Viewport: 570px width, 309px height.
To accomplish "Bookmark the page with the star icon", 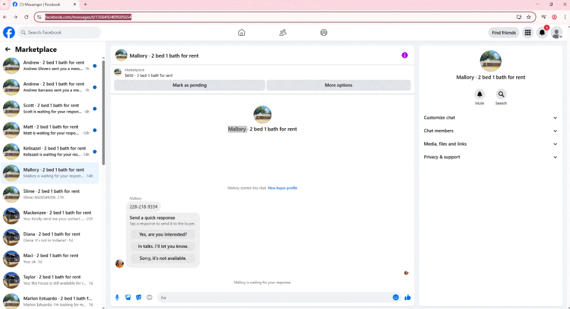I will 528,17.
